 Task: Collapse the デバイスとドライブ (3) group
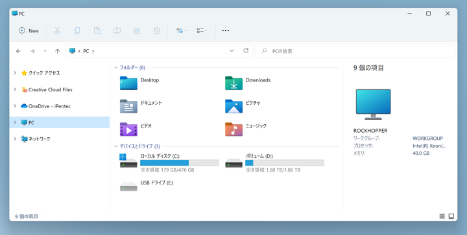[116, 146]
